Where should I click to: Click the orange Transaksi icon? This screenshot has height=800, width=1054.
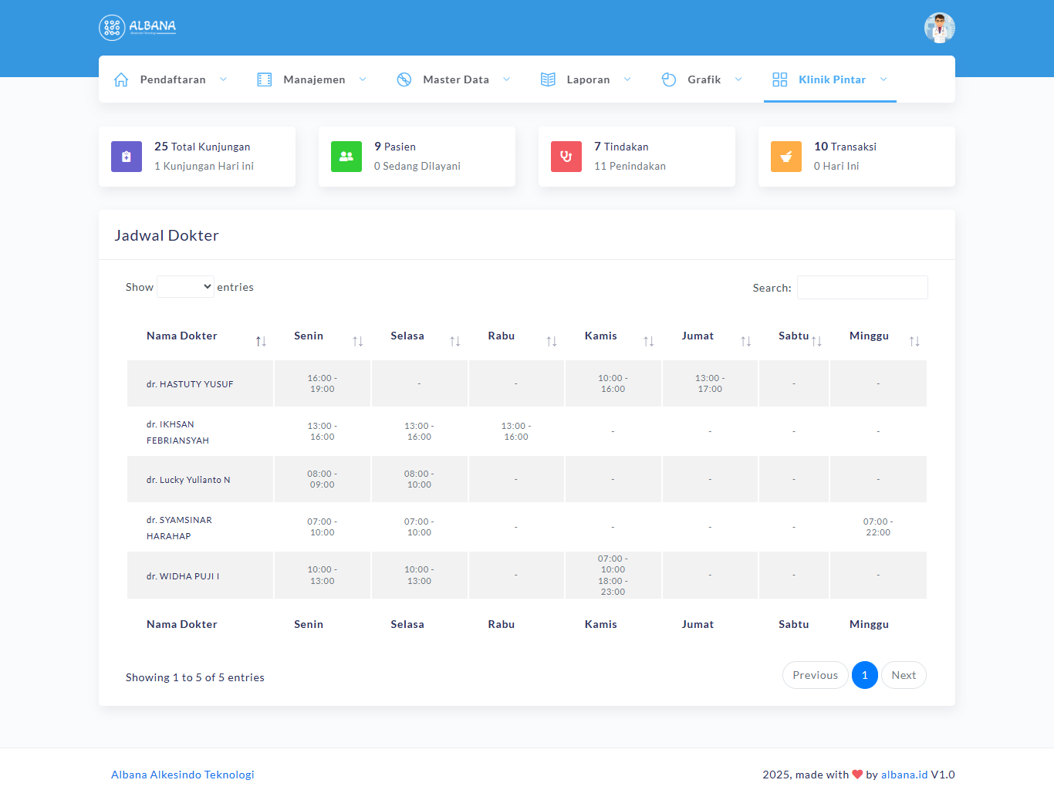coord(786,157)
